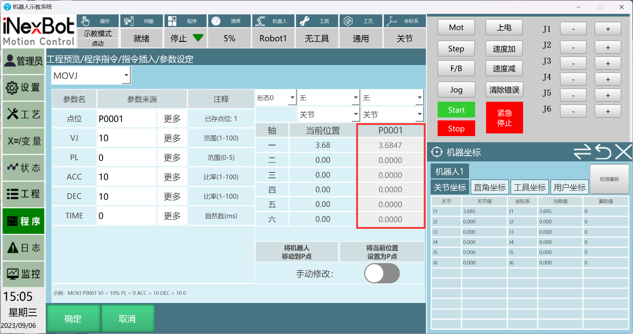Click the wrench tool icon
This screenshot has width=633, height=334.
(x=304, y=21)
